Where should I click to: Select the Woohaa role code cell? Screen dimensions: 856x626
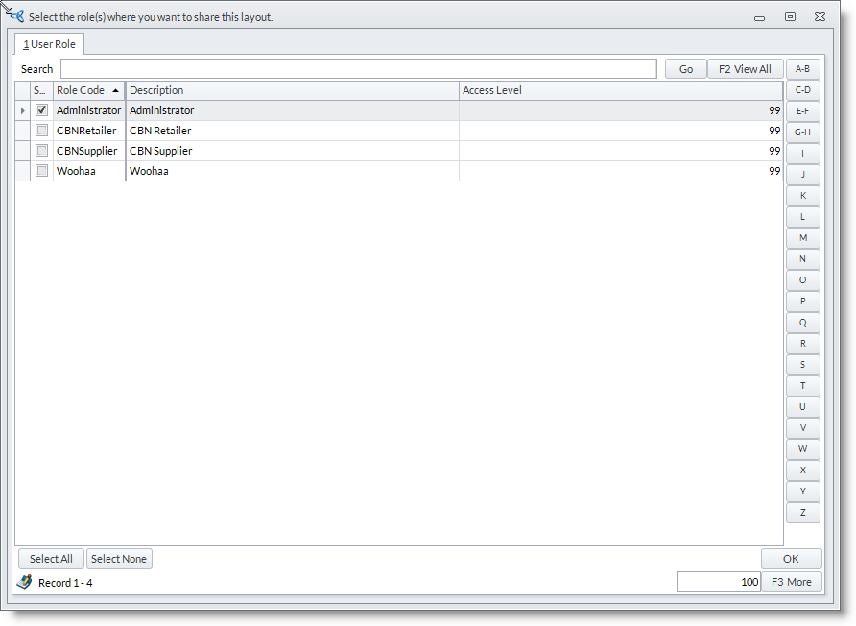tap(89, 171)
